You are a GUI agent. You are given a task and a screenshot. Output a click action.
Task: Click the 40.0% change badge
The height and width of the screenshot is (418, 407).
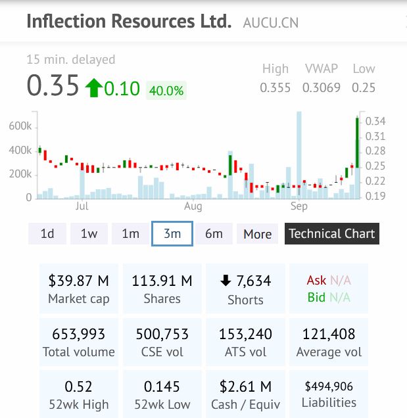point(166,90)
